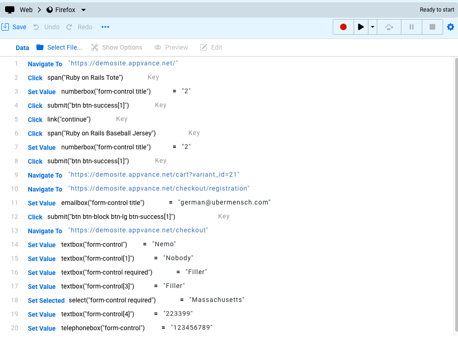Click the folder icon for Select File
Viewport: 458px width, 339px height.
[40, 47]
